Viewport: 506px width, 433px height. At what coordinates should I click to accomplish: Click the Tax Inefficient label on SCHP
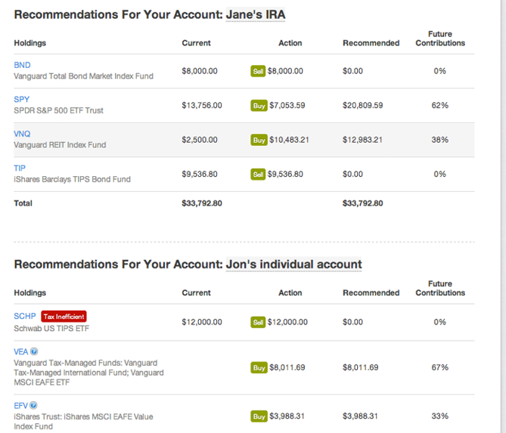[64, 317]
